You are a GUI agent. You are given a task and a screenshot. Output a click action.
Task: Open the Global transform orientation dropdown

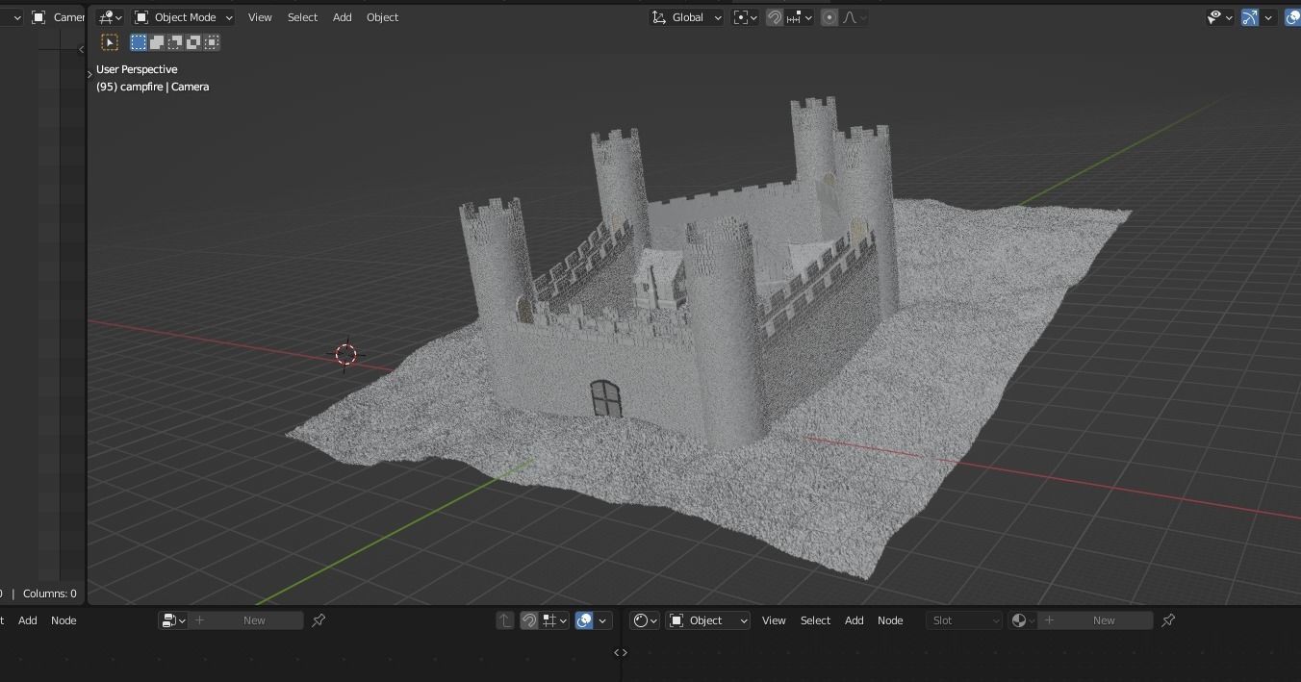click(x=687, y=17)
